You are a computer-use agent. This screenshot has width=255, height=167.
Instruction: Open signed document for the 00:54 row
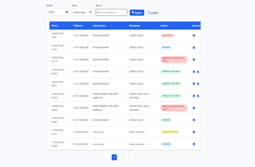pos(198,96)
